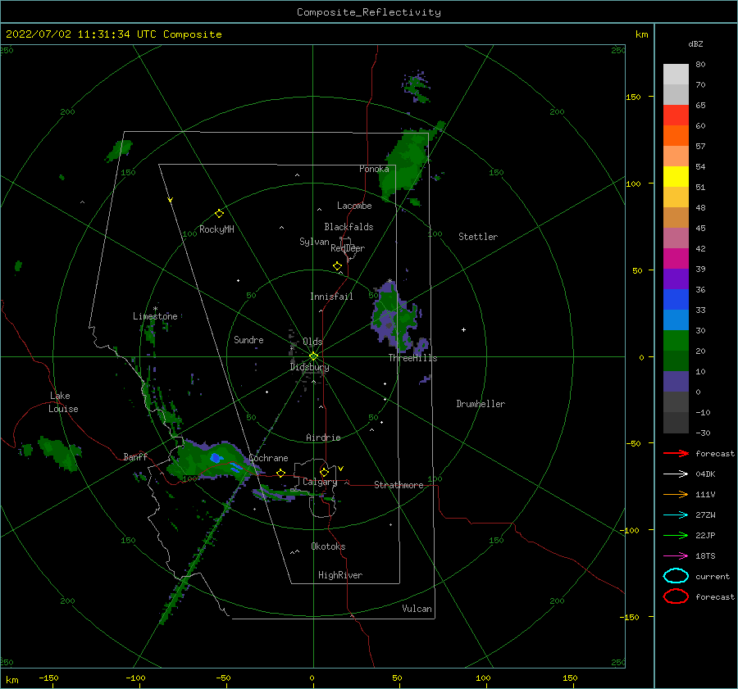Select the purple 36–39 dBZ swatch
This screenshot has width=738, height=689.
(x=676, y=279)
